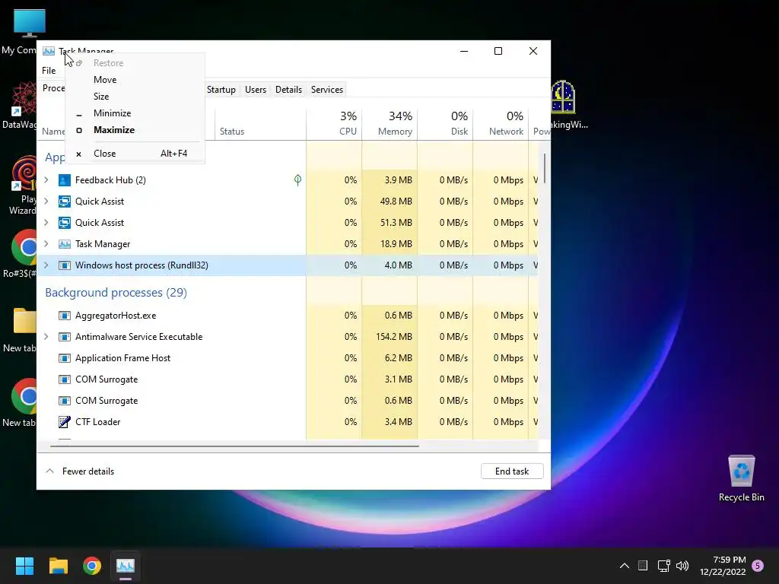The image size is (779, 584).
Task: Select the Application Frame Host process name
Action: 122,358
